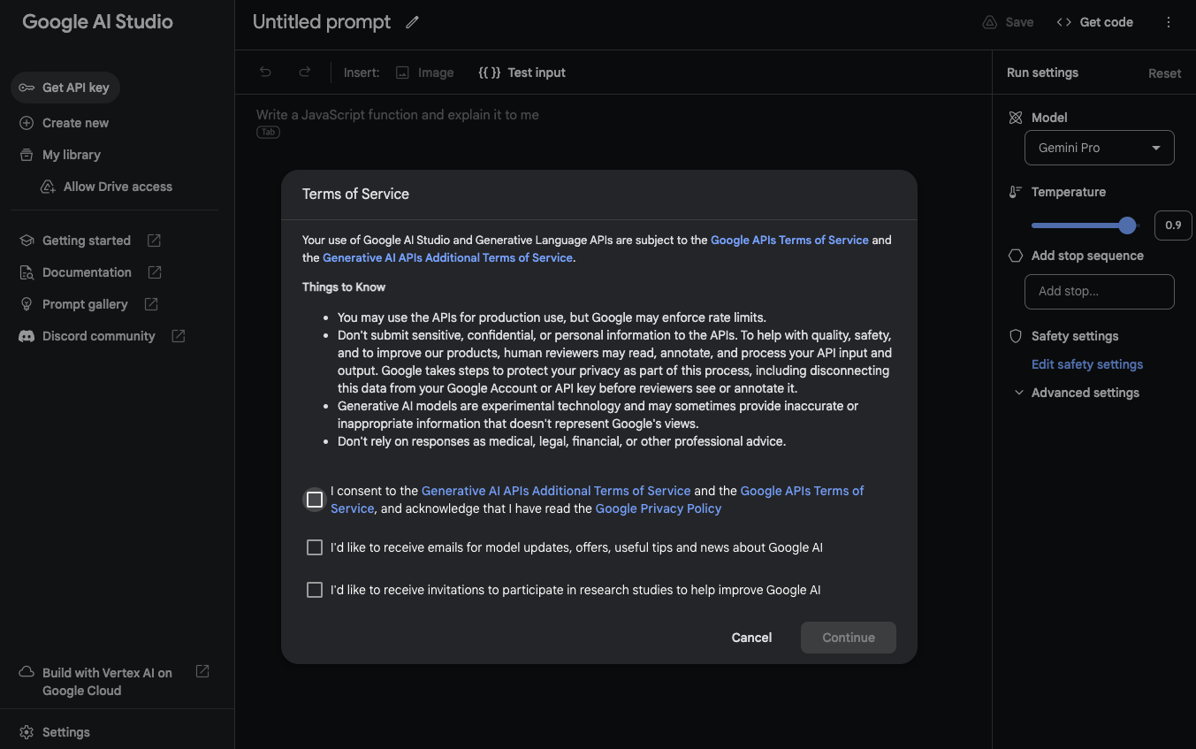Open Discord community in sidebar
The height and width of the screenshot is (749, 1196).
99,336
